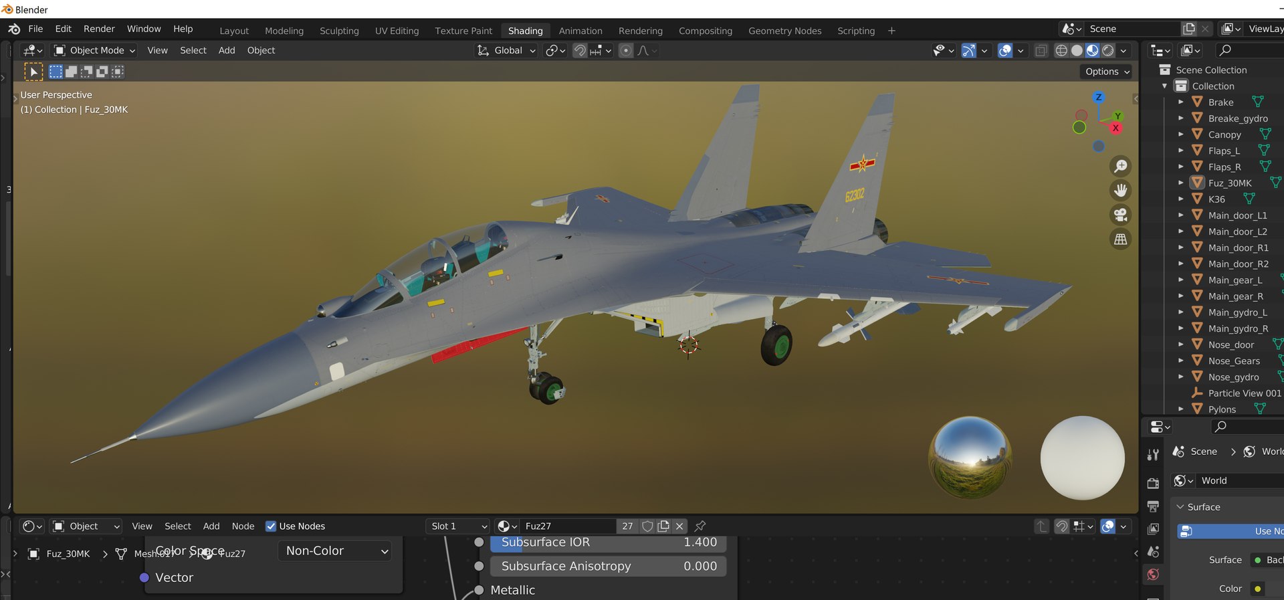Toggle snapping magnet in the 3D viewport header
The width and height of the screenshot is (1284, 600).
(x=580, y=51)
